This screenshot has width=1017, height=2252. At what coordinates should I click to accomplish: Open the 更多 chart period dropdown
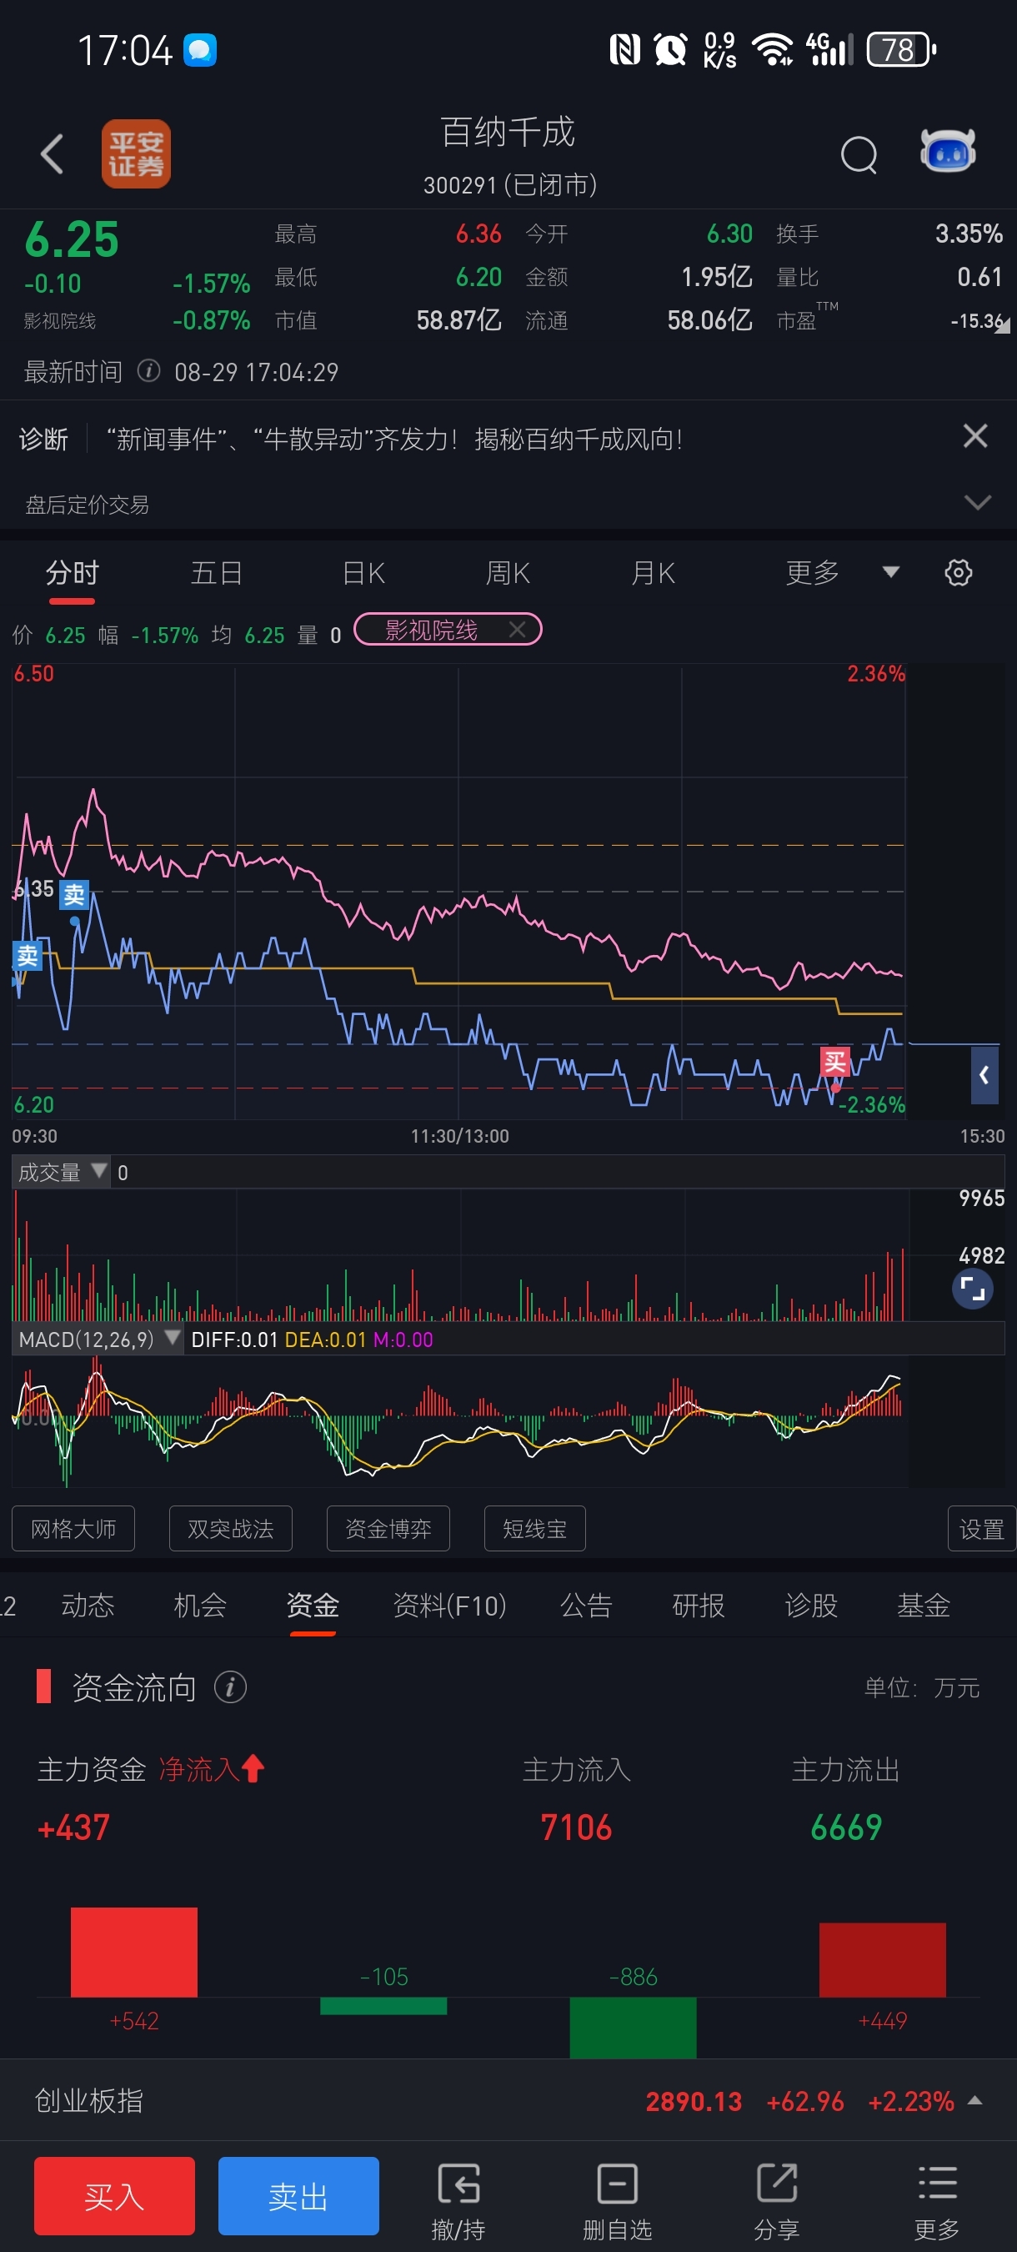[x=842, y=574]
